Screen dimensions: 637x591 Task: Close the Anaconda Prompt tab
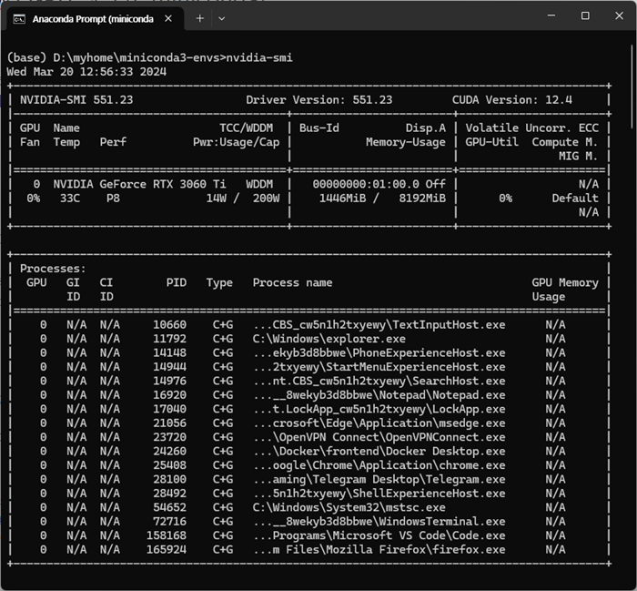(x=168, y=19)
